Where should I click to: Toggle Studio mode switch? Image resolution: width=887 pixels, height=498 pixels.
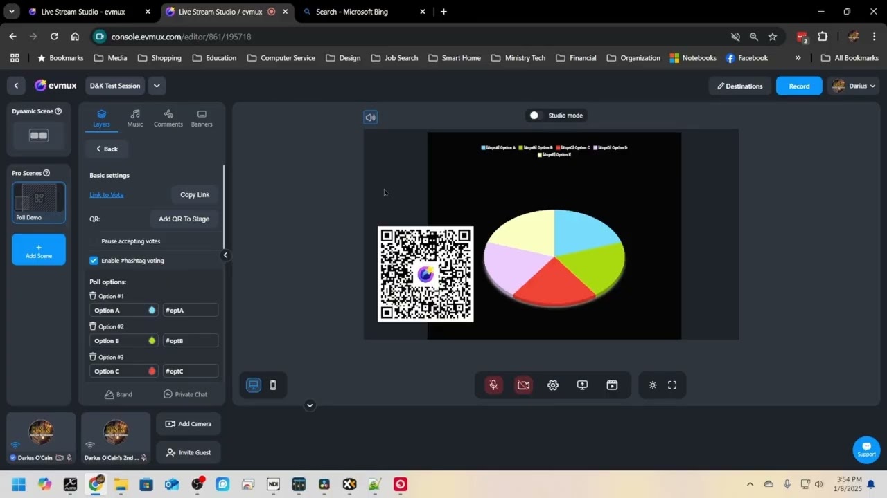535,116
